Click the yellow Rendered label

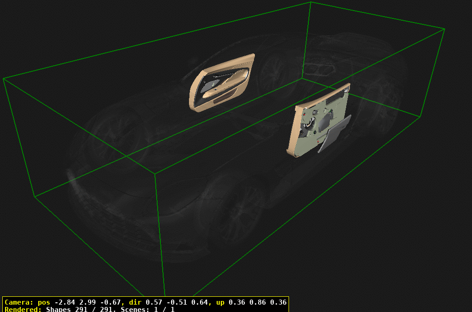23,309
